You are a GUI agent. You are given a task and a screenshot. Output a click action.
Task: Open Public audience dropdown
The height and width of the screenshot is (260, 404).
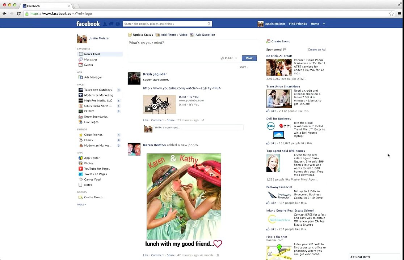[229, 58]
